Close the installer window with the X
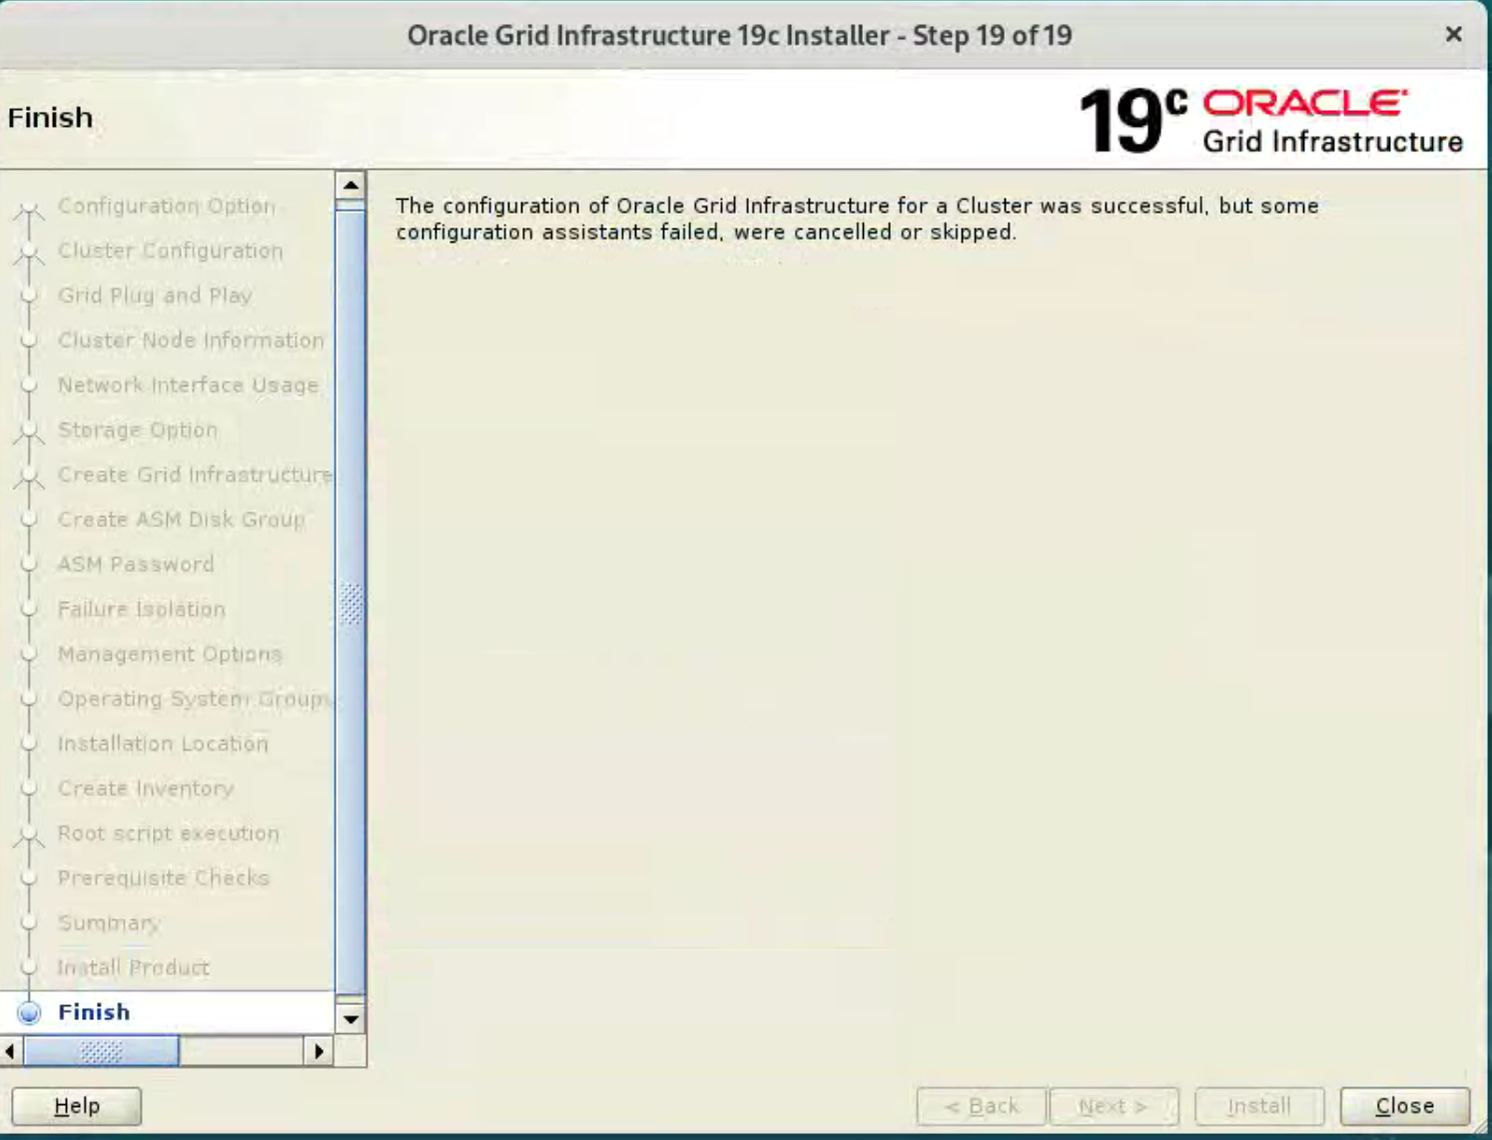Viewport: 1492px width, 1140px height. click(1453, 35)
